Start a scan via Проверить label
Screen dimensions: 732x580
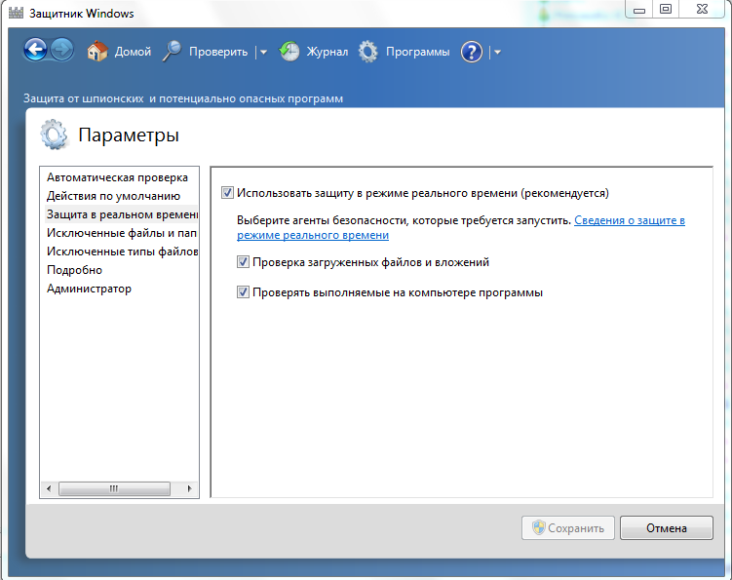point(218,52)
